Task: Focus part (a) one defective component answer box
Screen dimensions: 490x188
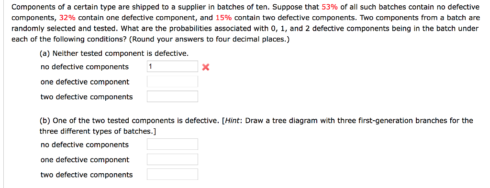Action: (x=172, y=82)
